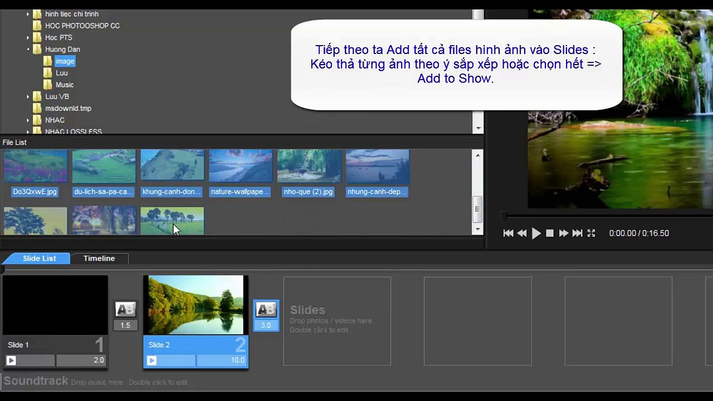Expand the NHAC folder

point(28,120)
